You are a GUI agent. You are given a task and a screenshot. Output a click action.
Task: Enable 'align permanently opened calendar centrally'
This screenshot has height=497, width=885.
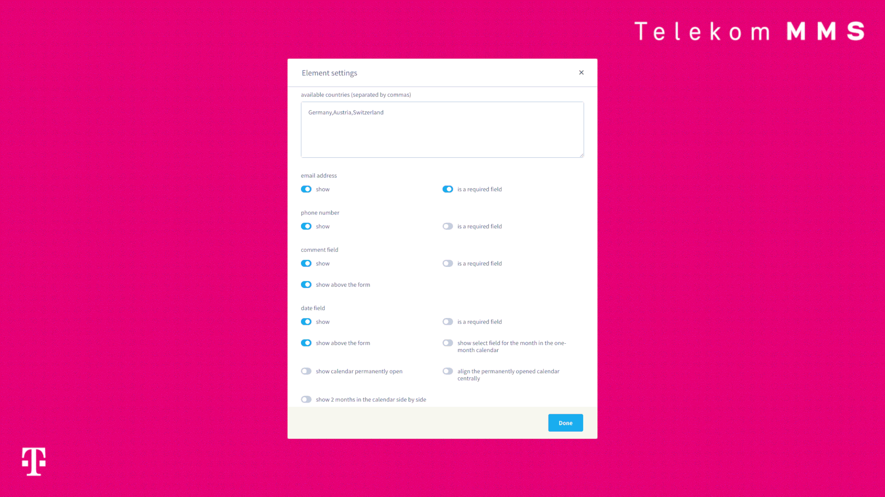coord(448,371)
